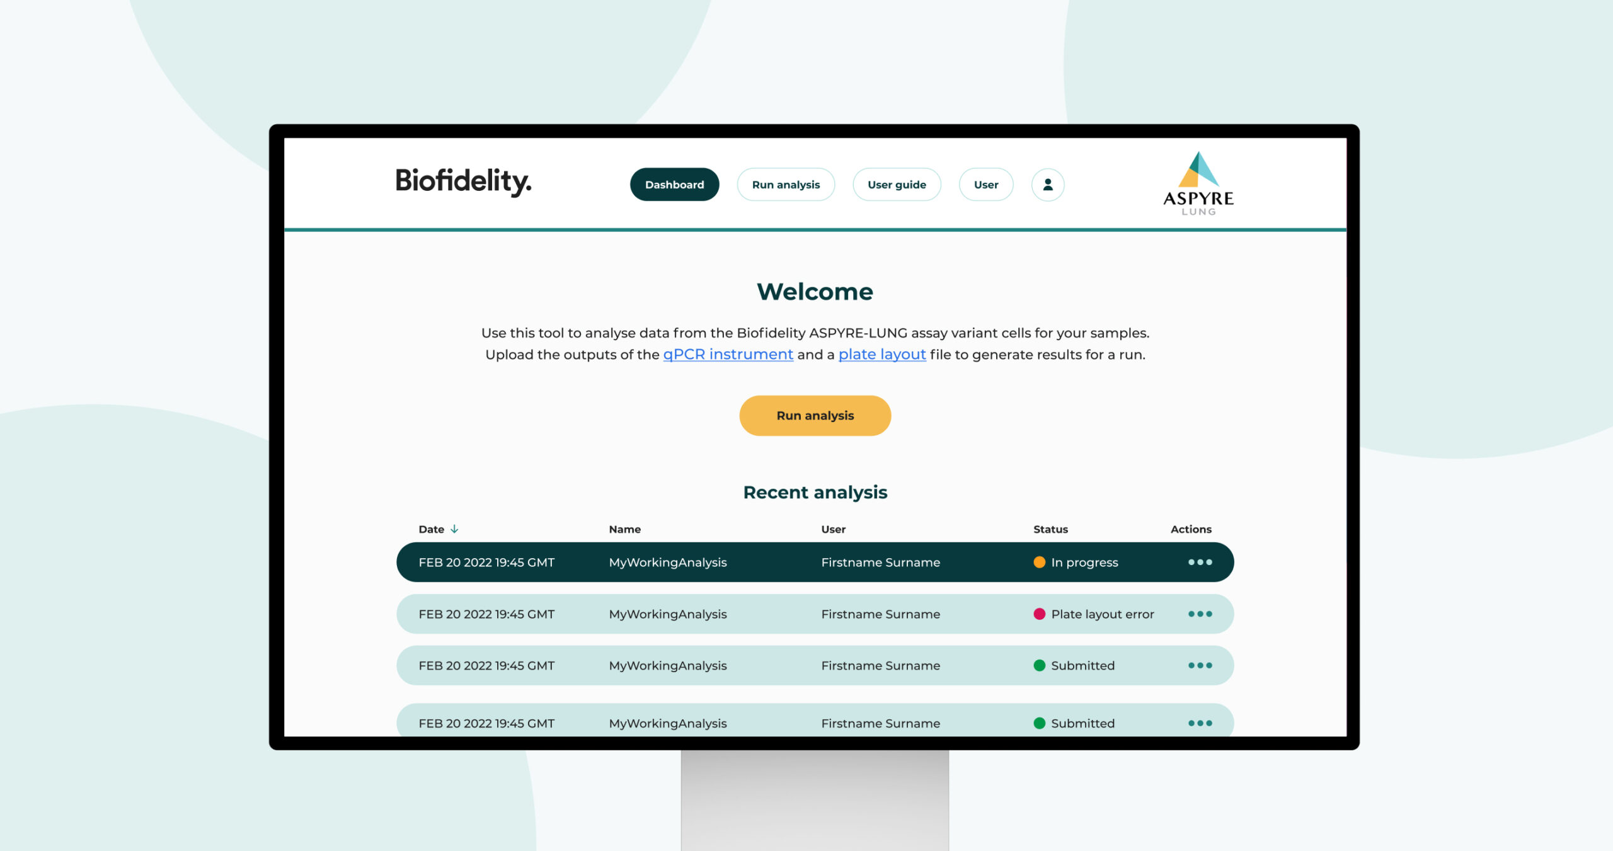
Task: Open three-dot actions for last Submitted row
Action: 1200,722
